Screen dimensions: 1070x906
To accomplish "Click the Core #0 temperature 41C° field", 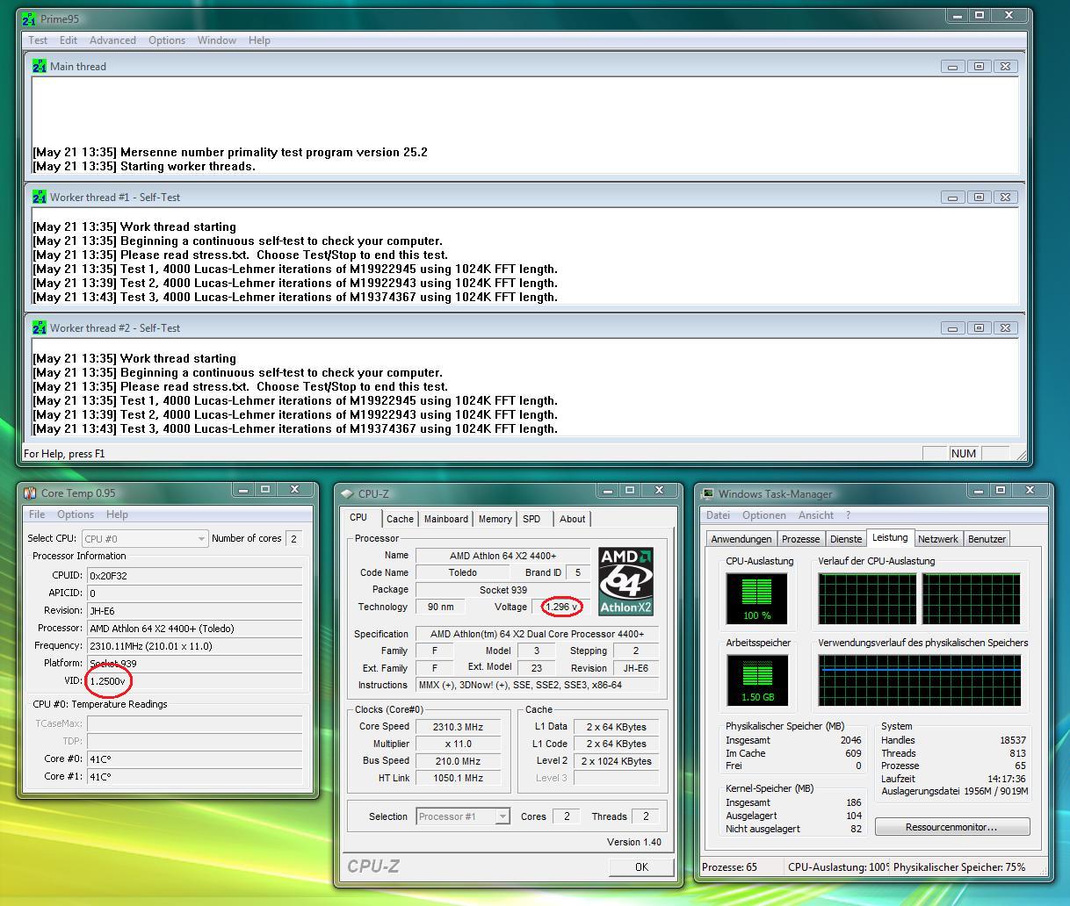I will pyautogui.click(x=194, y=759).
